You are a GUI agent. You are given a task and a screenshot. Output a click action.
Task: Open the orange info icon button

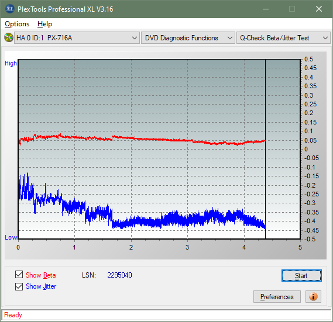click(313, 296)
